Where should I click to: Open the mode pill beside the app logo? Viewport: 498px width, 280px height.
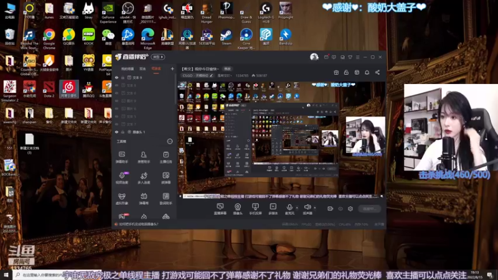click(158, 57)
